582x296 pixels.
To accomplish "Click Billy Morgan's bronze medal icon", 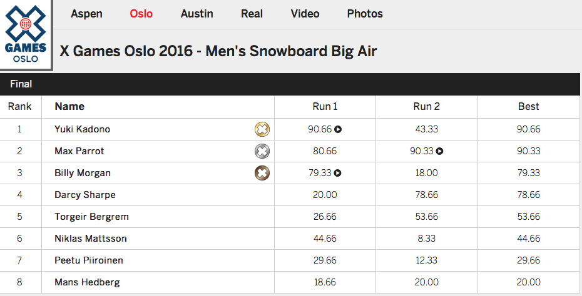I will pyautogui.click(x=262, y=173).
